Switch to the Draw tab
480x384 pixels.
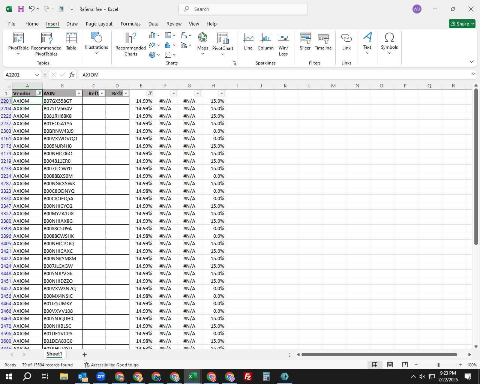click(72, 24)
